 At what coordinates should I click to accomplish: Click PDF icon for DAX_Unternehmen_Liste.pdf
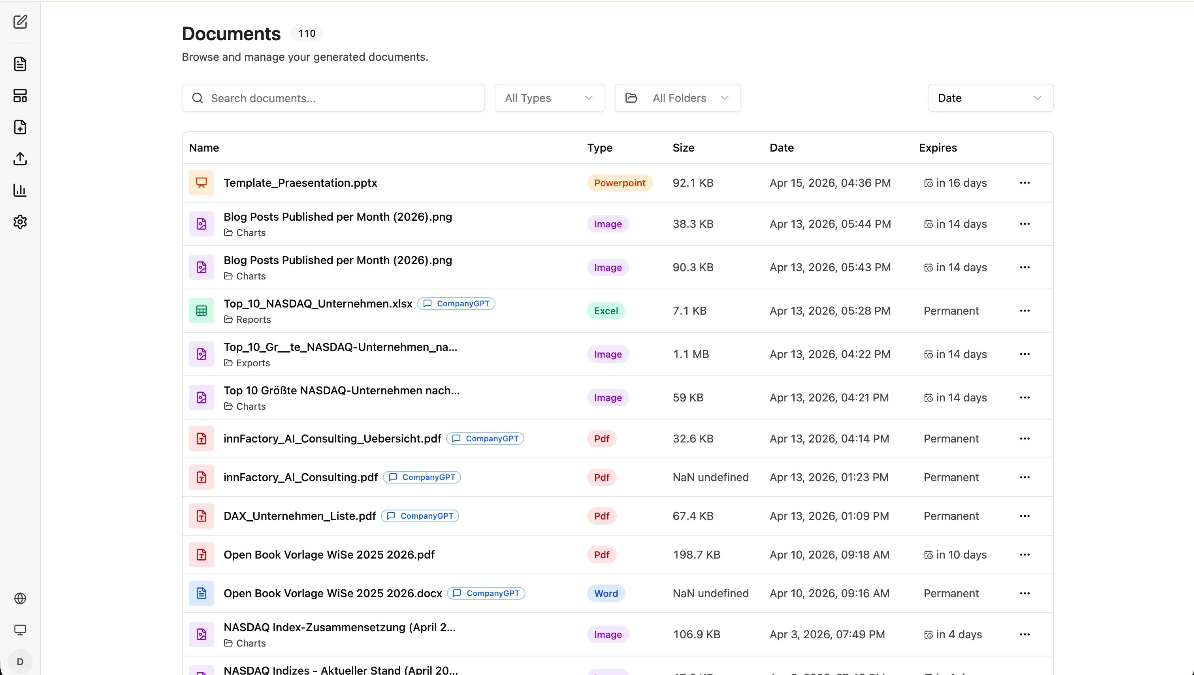click(202, 516)
